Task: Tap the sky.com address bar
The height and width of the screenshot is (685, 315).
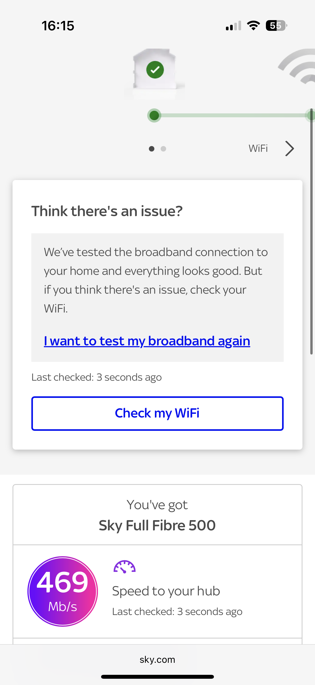Action: point(157,659)
